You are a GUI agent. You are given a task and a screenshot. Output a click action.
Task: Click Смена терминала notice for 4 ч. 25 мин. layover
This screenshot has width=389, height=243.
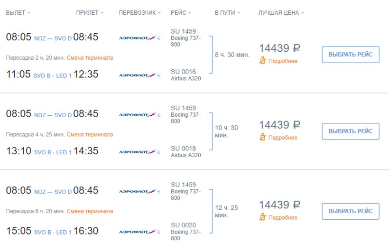click(x=90, y=134)
